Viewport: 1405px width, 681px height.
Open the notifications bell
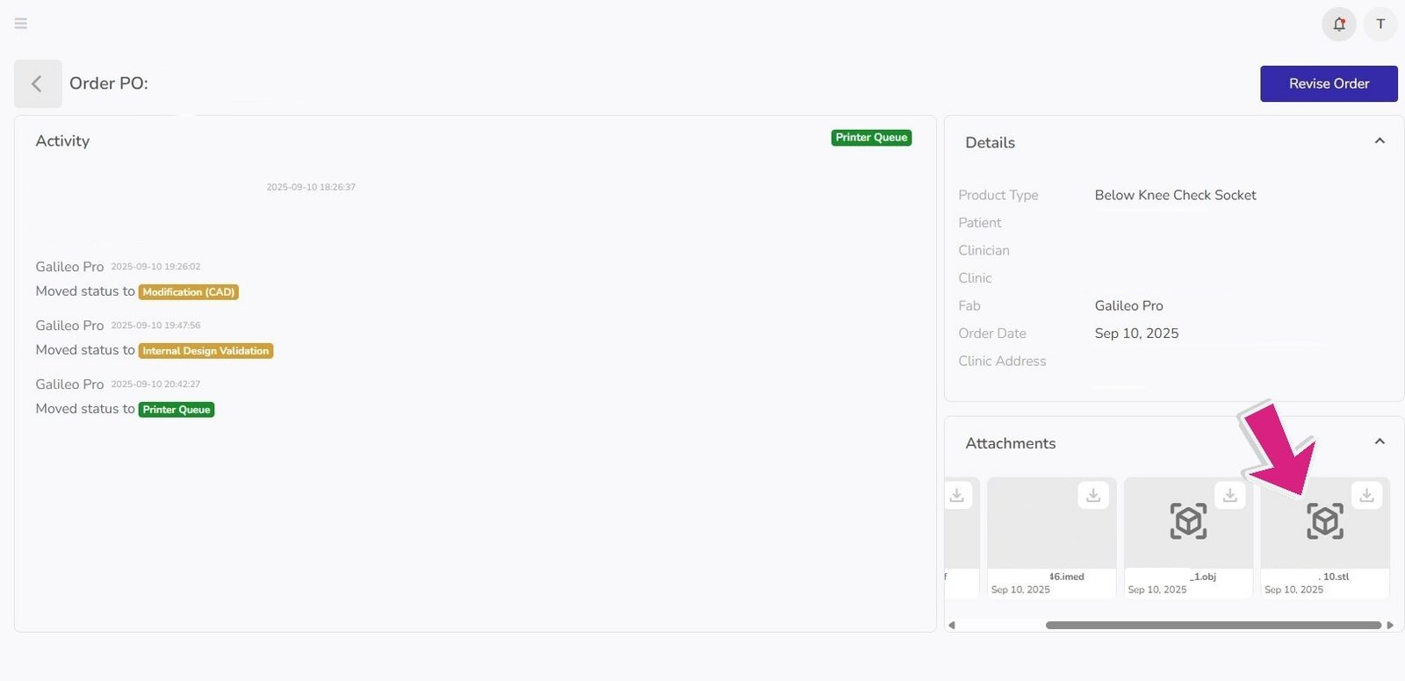click(1338, 25)
